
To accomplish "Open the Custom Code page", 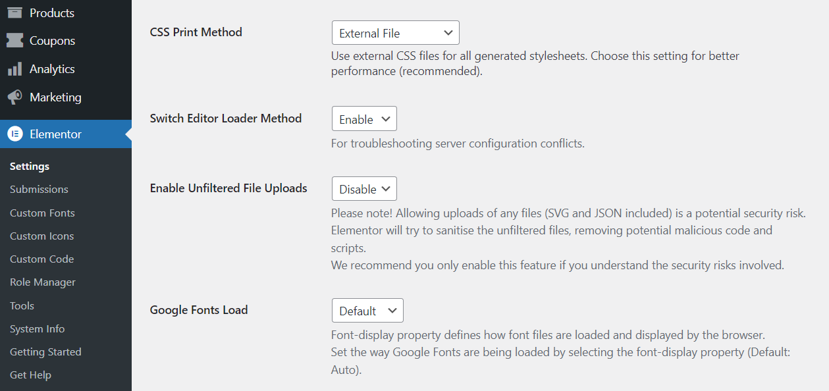I will (41, 259).
